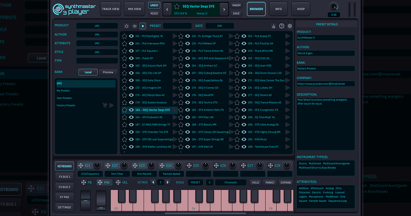411x216 pixels.
Task: Switch to the FX BUS 2 tab
Action: click(64, 187)
